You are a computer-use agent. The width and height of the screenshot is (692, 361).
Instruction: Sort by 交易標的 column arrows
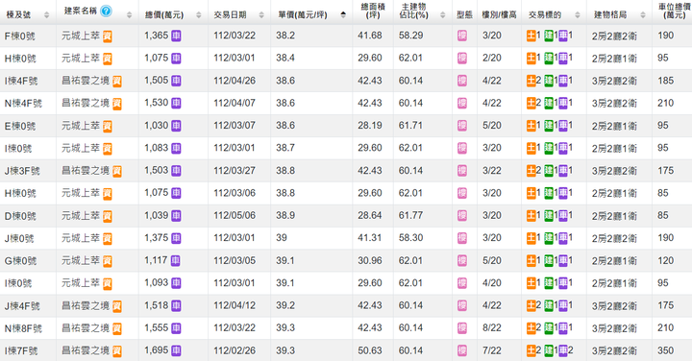pyautogui.click(x=578, y=15)
